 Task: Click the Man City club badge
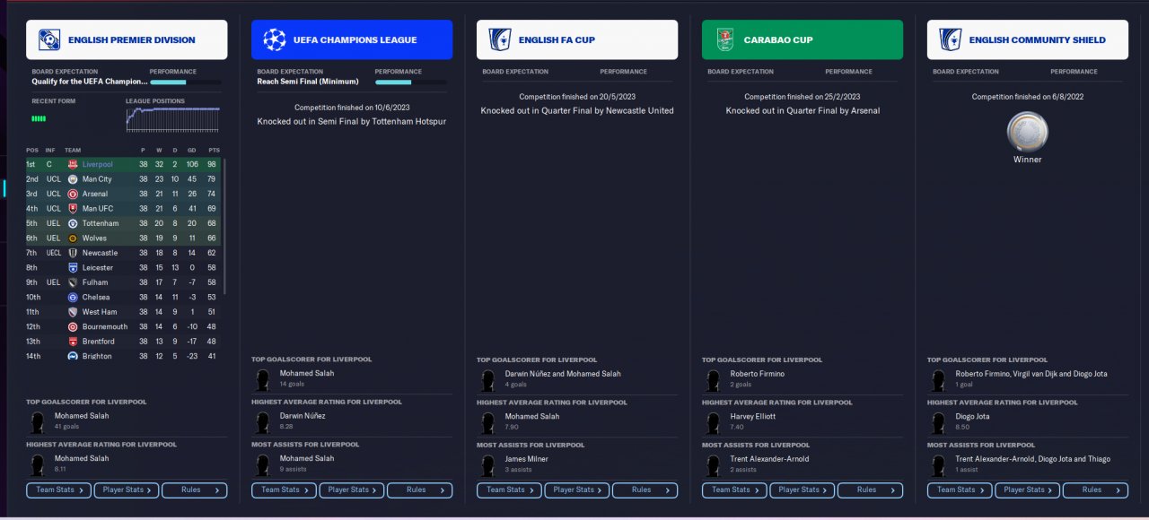(x=74, y=179)
